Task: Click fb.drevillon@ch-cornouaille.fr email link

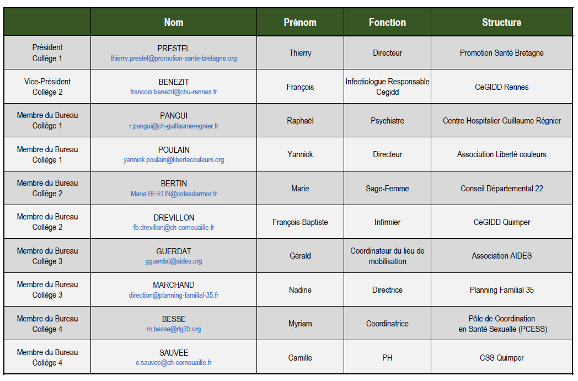Action: [x=174, y=227]
